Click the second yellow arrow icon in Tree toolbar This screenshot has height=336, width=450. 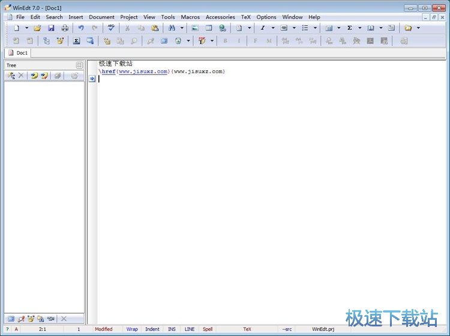[x=44, y=76]
